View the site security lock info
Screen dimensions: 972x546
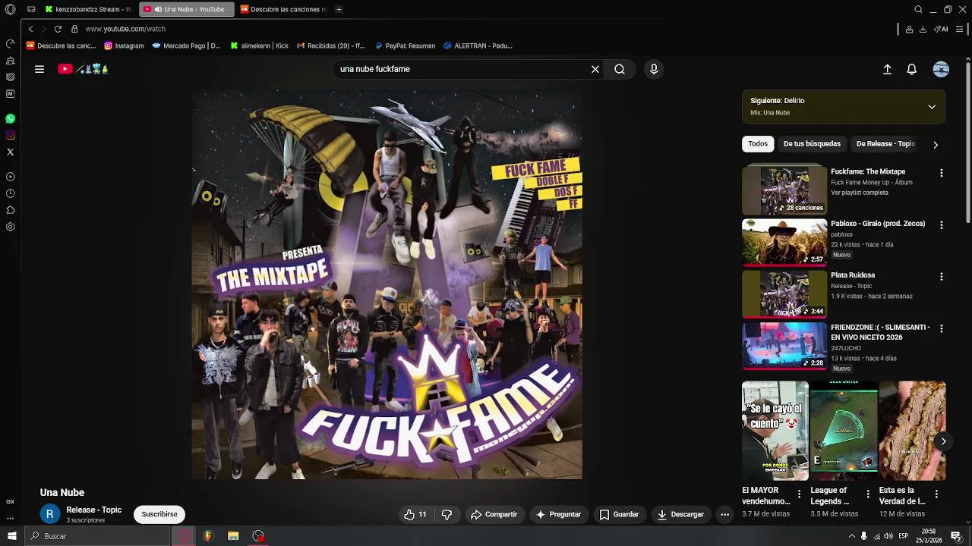click(x=74, y=29)
